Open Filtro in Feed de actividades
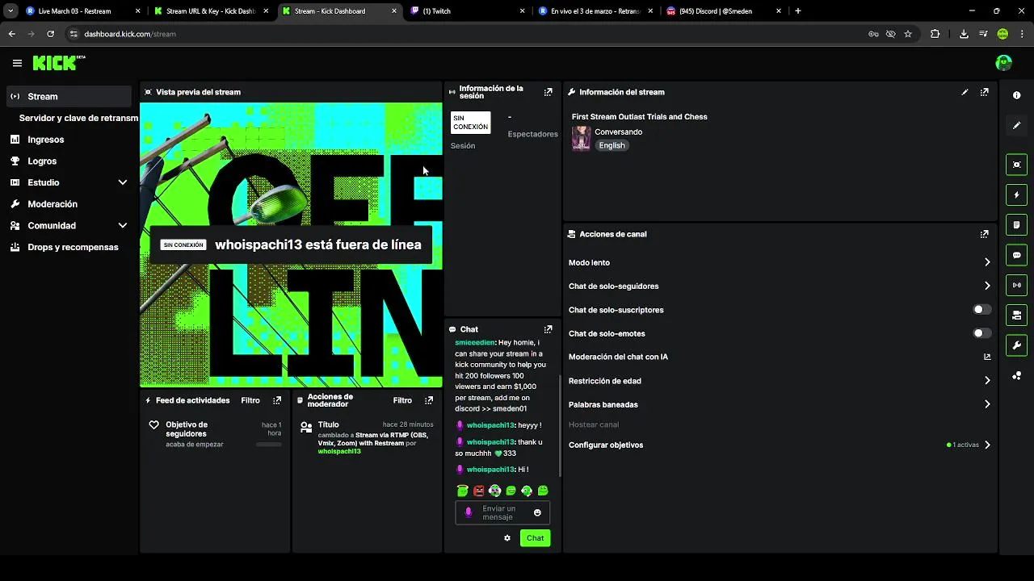Image resolution: width=1034 pixels, height=581 pixels. (250, 400)
